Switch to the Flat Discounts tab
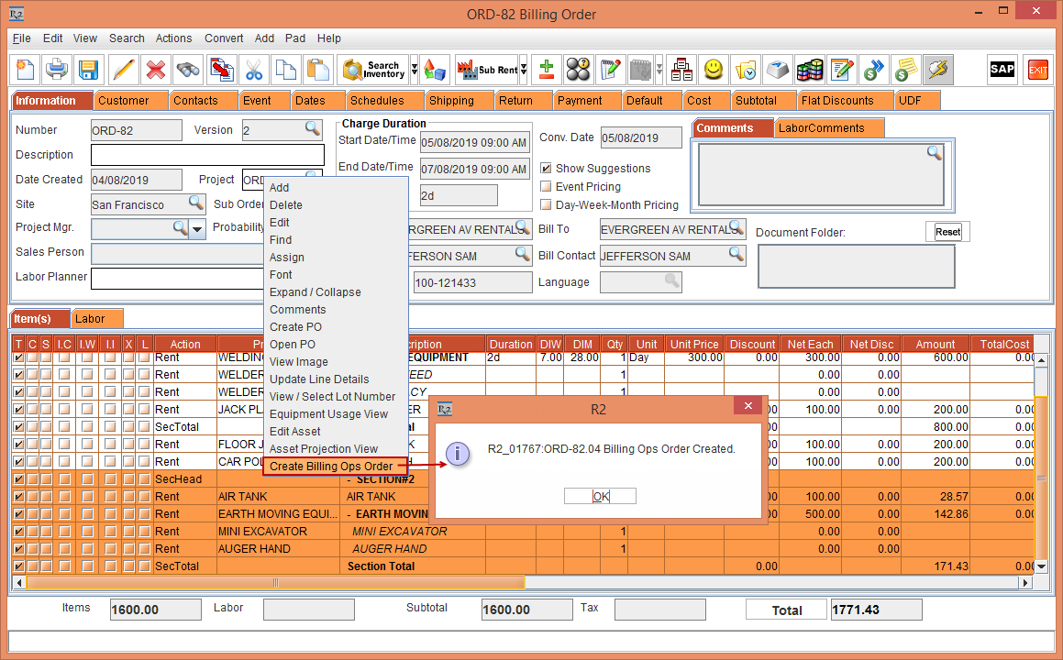The width and height of the screenshot is (1063, 660). pyautogui.click(x=842, y=101)
